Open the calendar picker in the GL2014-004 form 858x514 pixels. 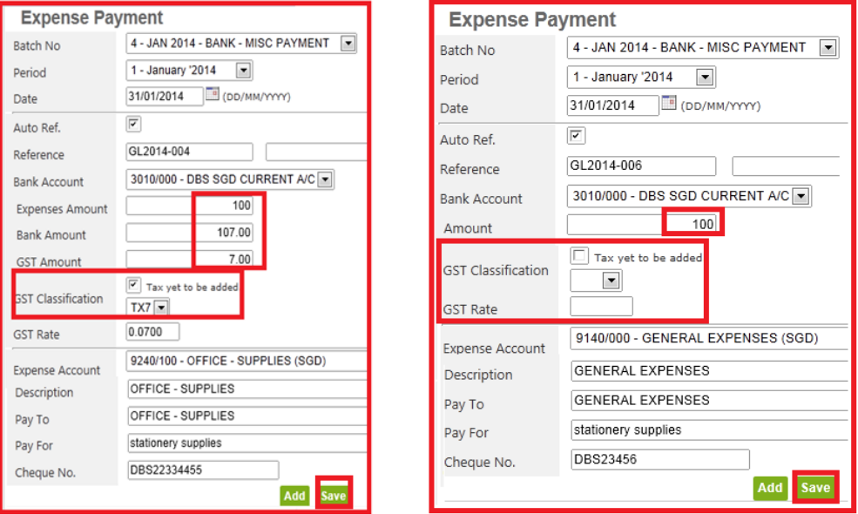pyautogui.click(x=212, y=94)
